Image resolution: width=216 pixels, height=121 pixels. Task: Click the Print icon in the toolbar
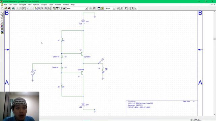click(13, 8)
